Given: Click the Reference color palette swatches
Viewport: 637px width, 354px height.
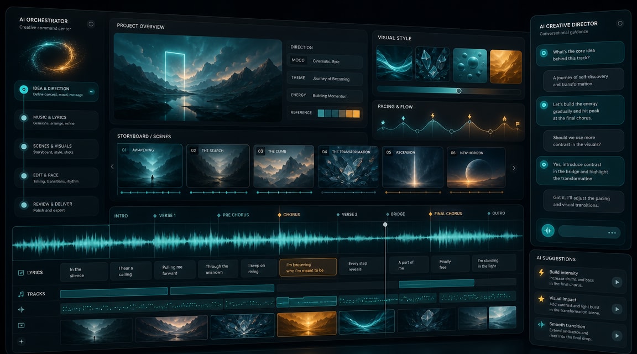Looking at the screenshot, I should point(339,113).
